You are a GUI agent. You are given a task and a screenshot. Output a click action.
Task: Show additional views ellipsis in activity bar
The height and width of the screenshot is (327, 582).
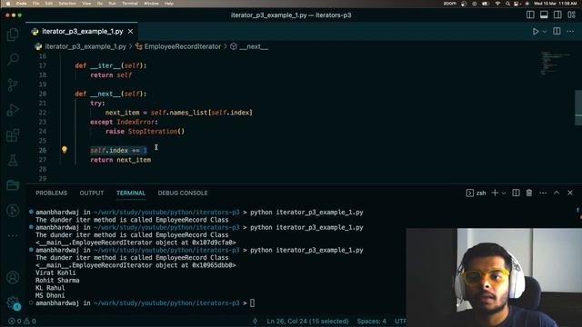click(x=13, y=235)
